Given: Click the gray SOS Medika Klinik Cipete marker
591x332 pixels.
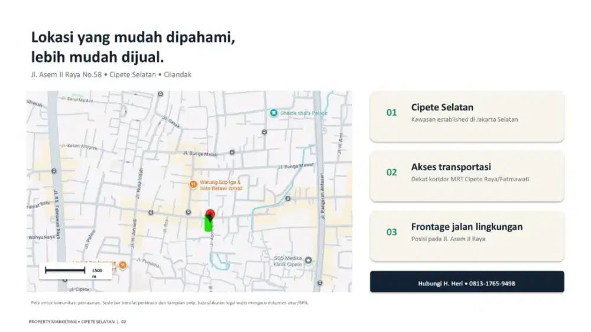Looking at the screenshot, I should point(309,260).
